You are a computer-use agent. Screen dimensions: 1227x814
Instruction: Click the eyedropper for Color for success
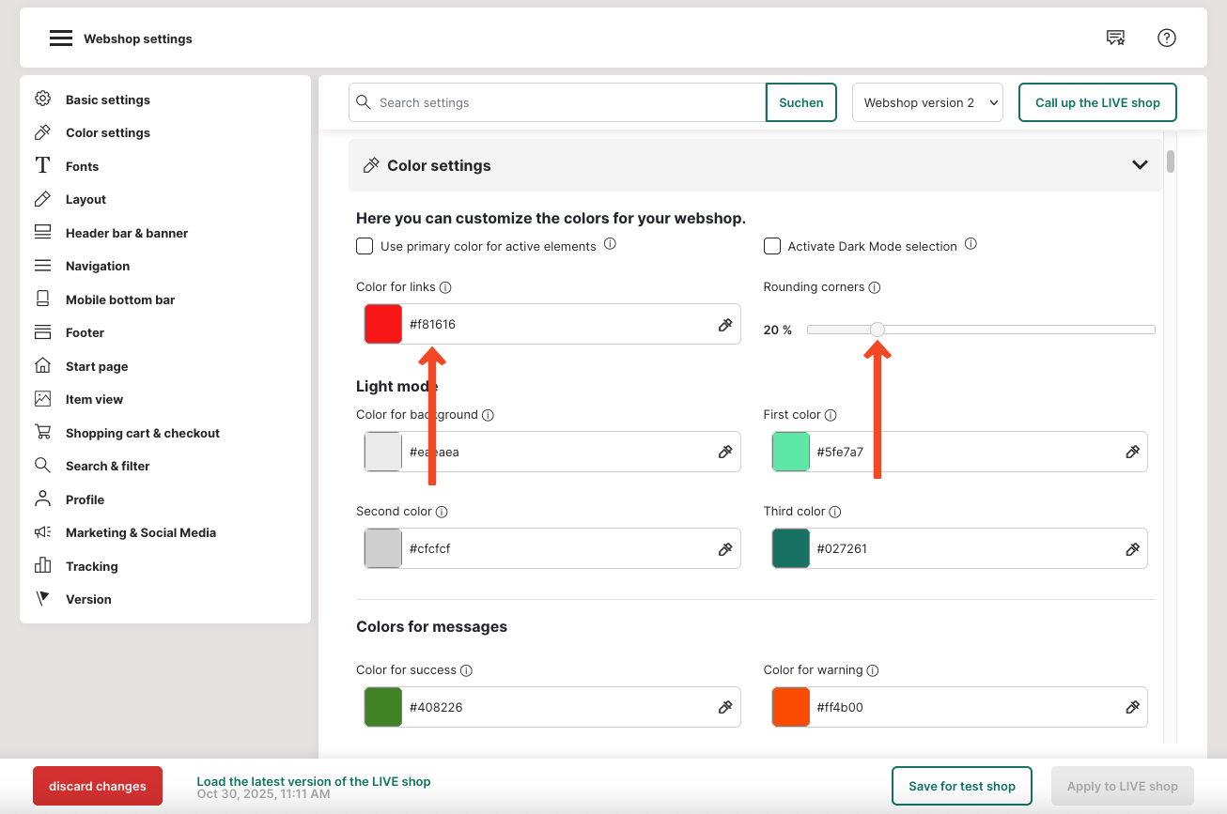click(x=724, y=708)
